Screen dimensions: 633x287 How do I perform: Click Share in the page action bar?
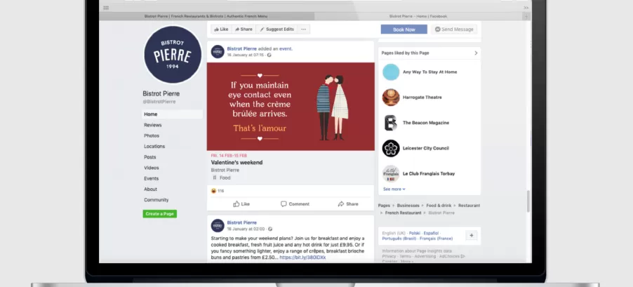tap(244, 29)
